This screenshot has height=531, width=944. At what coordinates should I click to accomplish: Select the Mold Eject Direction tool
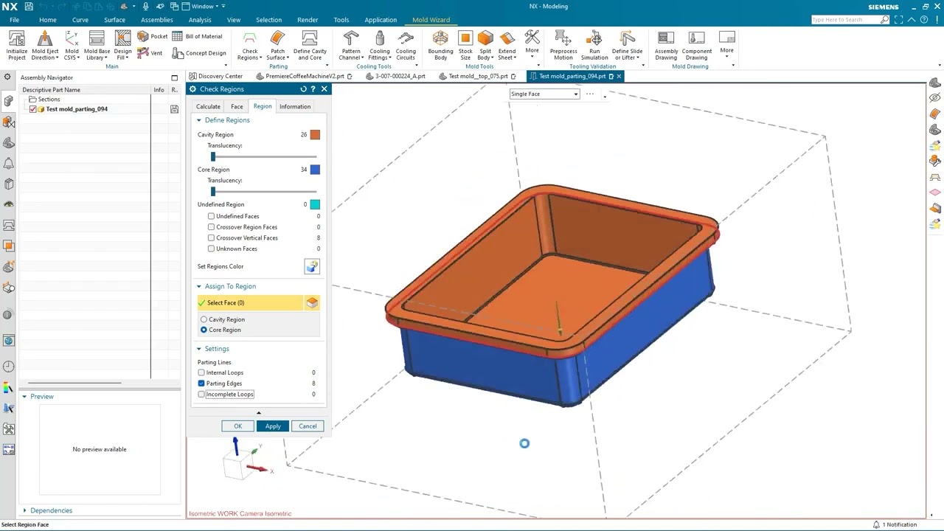[45, 45]
